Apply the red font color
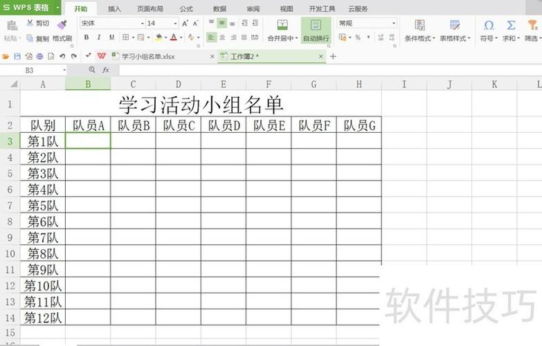 (x=174, y=37)
